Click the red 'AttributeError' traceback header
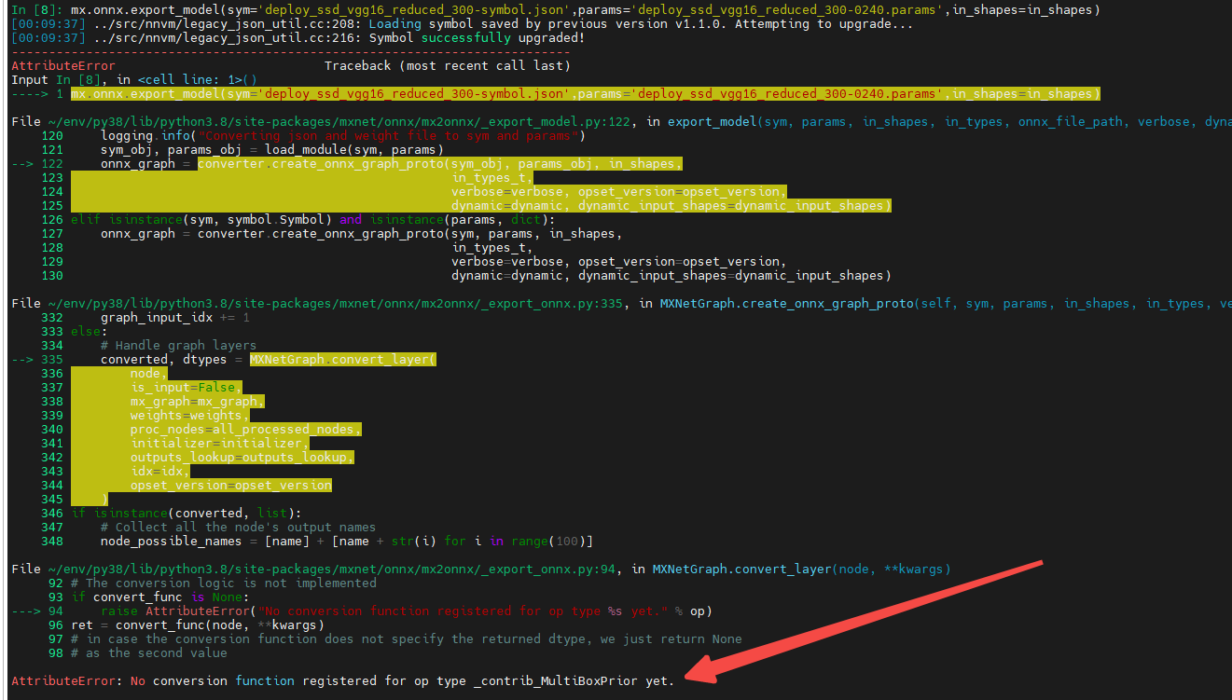The width and height of the screenshot is (1232, 700). tap(63, 65)
